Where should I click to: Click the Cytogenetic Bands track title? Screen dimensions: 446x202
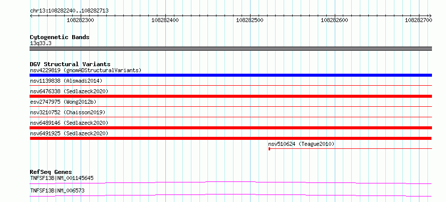pos(60,37)
